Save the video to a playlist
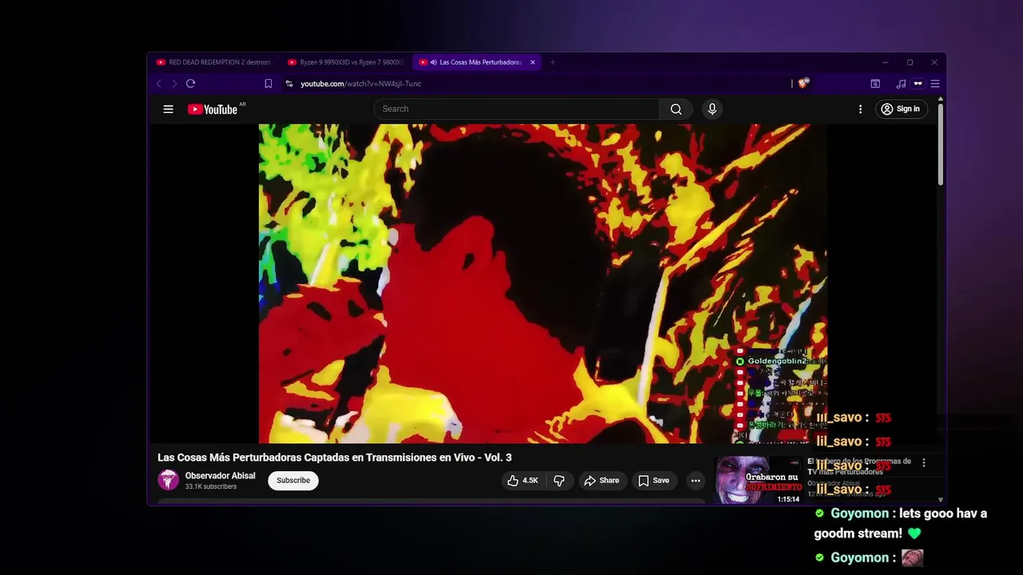The width and height of the screenshot is (1023, 575). click(654, 481)
